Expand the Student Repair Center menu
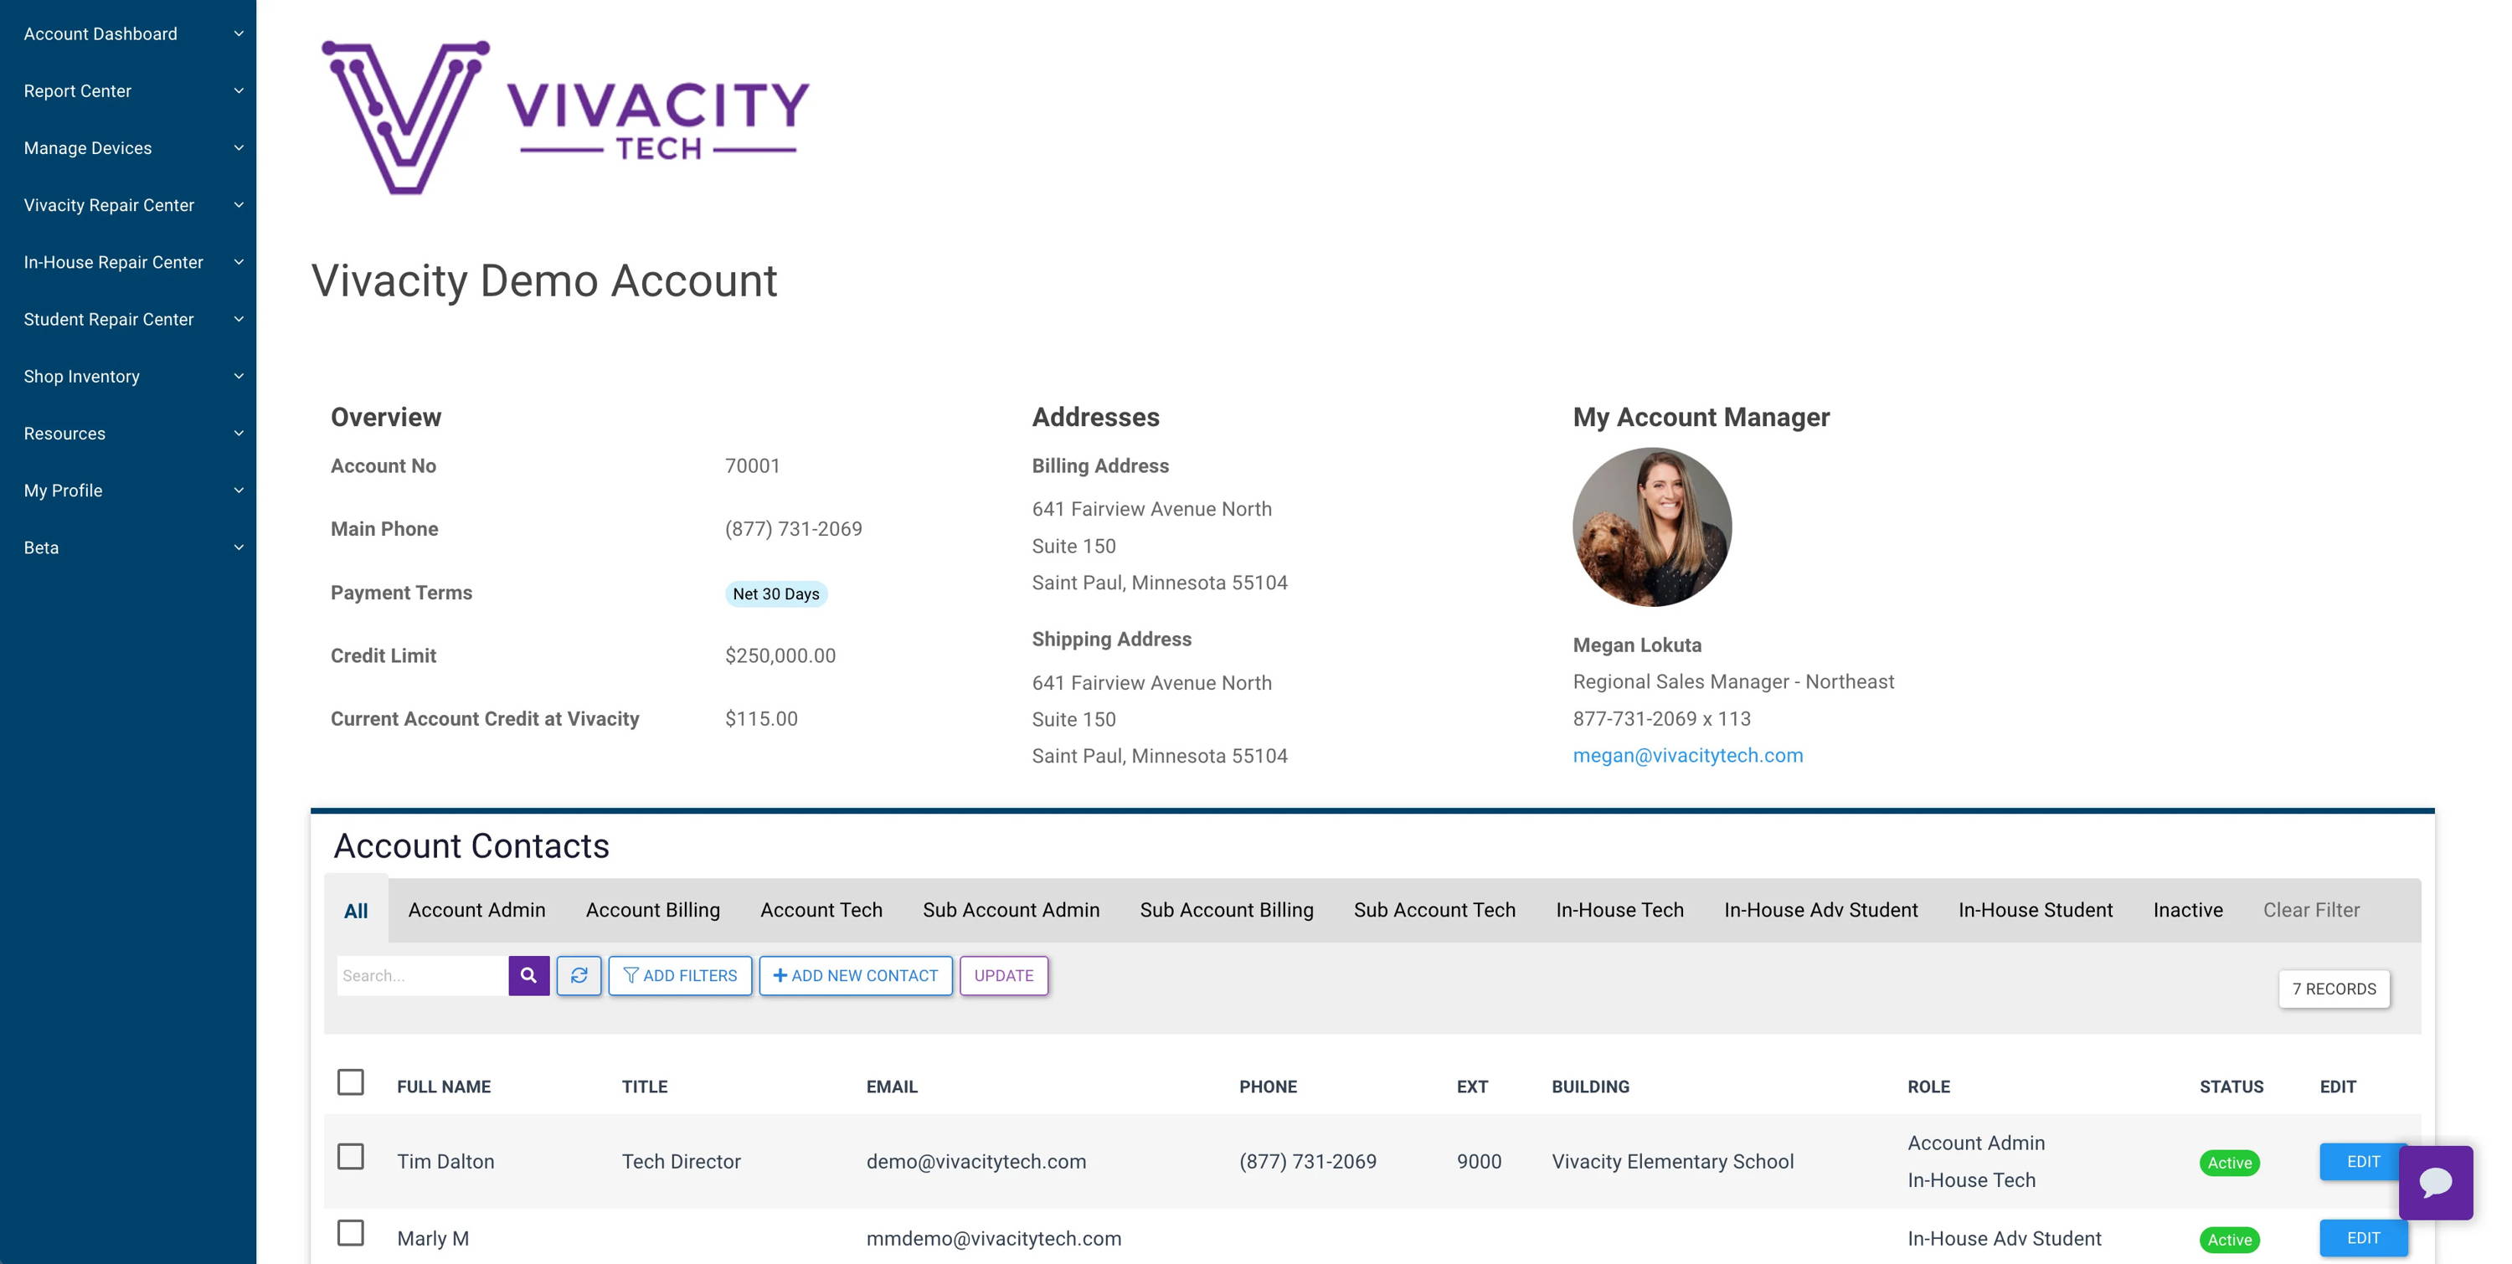This screenshot has height=1264, width=2512. tap(129, 320)
